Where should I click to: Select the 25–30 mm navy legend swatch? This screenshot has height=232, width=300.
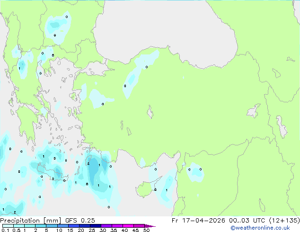click(96, 226)
